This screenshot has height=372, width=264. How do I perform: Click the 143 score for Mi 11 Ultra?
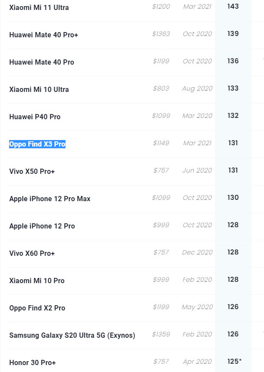pyautogui.click(x=233, y=6)
